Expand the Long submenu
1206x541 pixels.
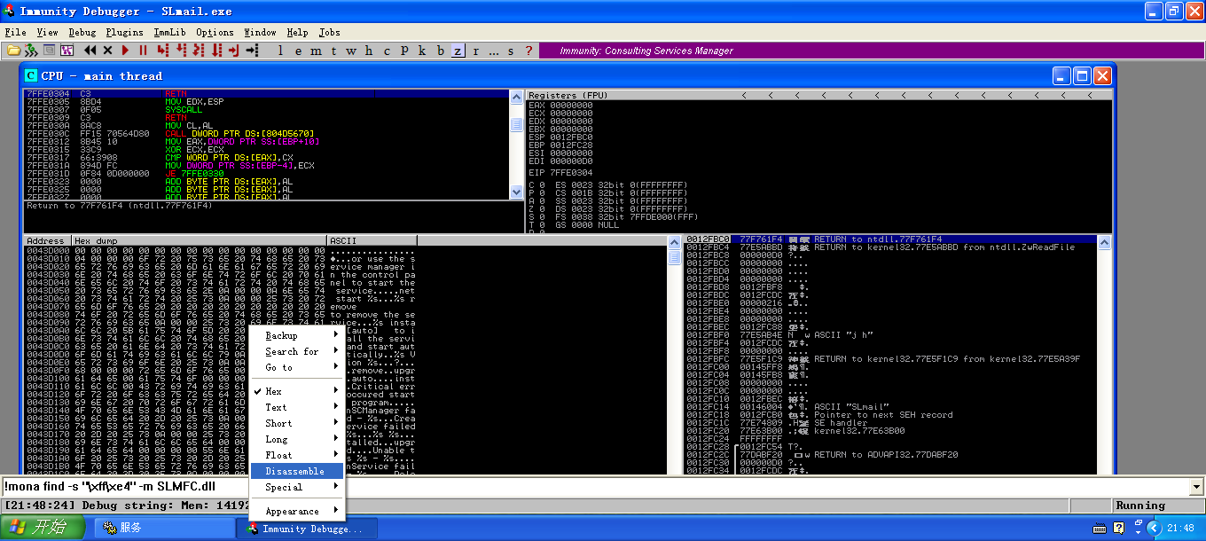(x=297, y=439)
